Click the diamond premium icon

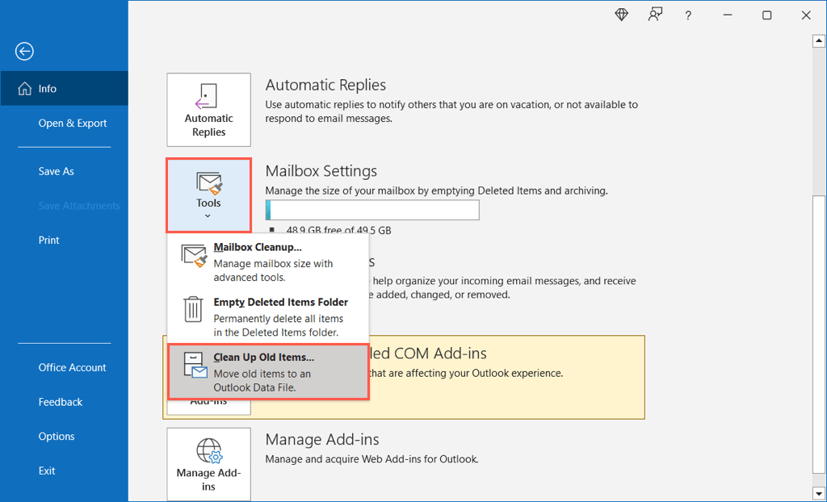621,15
